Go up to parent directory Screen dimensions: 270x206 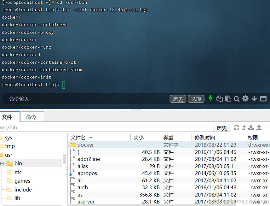(x=244, y=127)
